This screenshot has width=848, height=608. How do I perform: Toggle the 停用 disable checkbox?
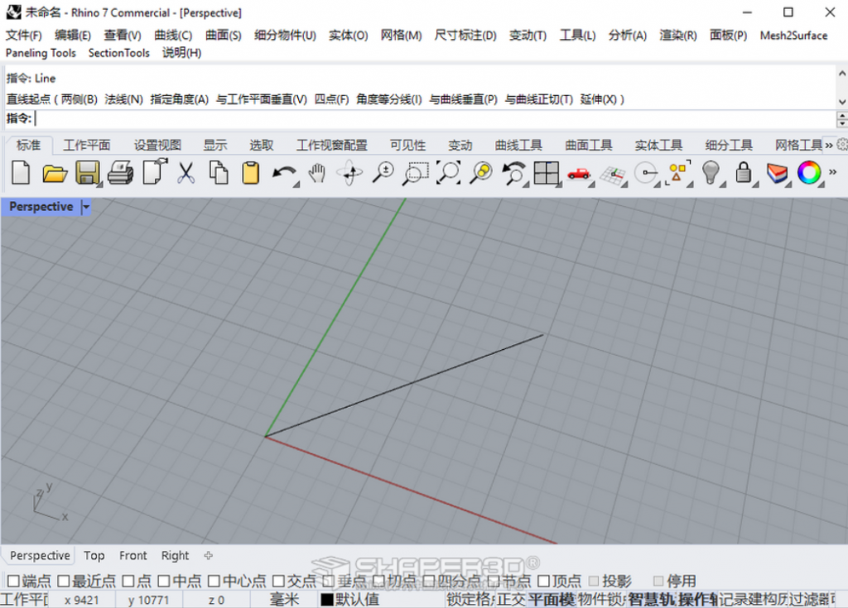point(658,581)
